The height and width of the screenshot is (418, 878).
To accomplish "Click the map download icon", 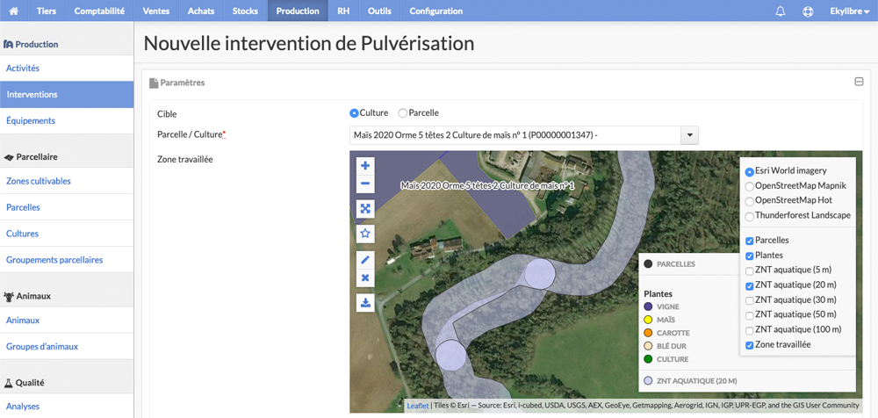I will coord(365,303).
